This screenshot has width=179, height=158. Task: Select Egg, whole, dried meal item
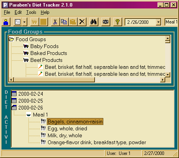[67, 128]
